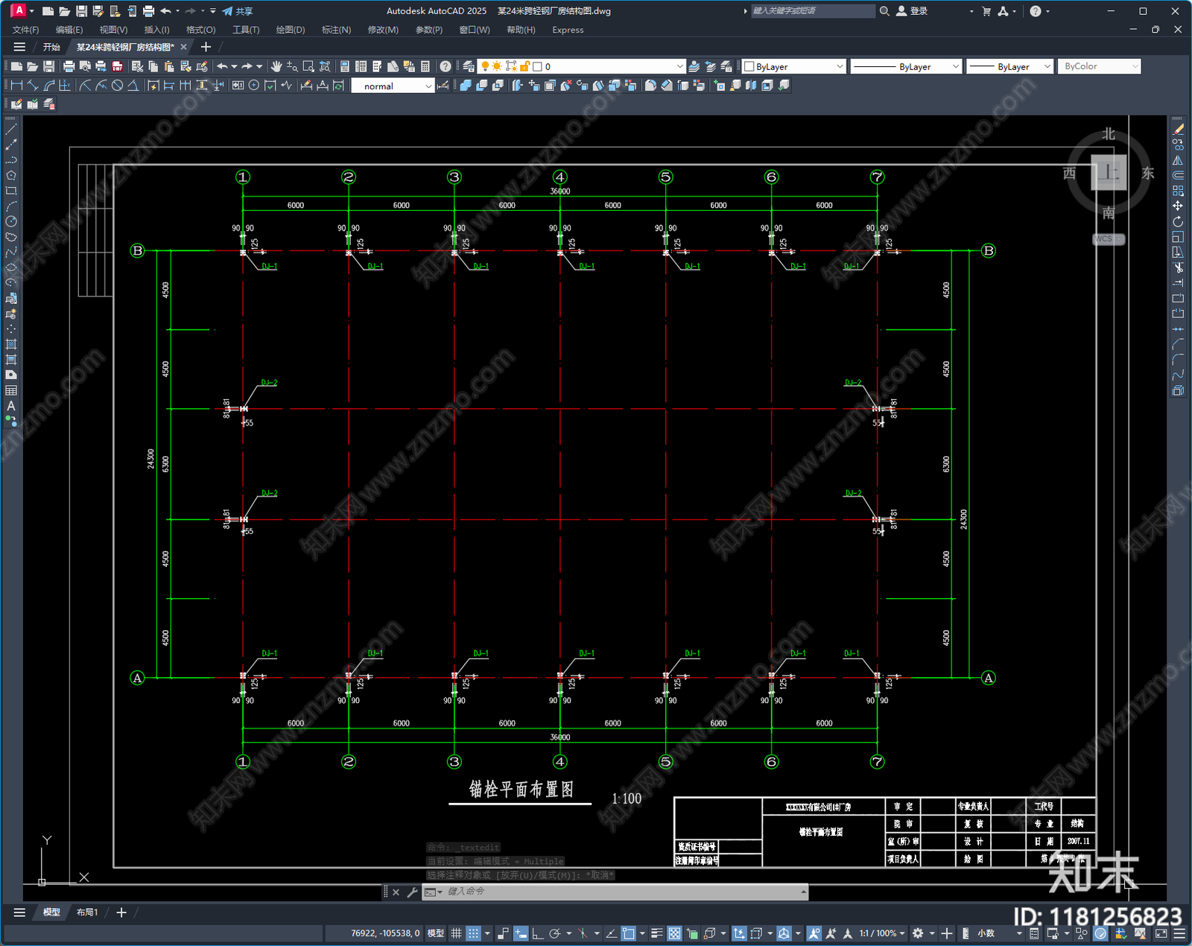Open the Express menu
Viewport: 1192px width, 946px height.
568,30
